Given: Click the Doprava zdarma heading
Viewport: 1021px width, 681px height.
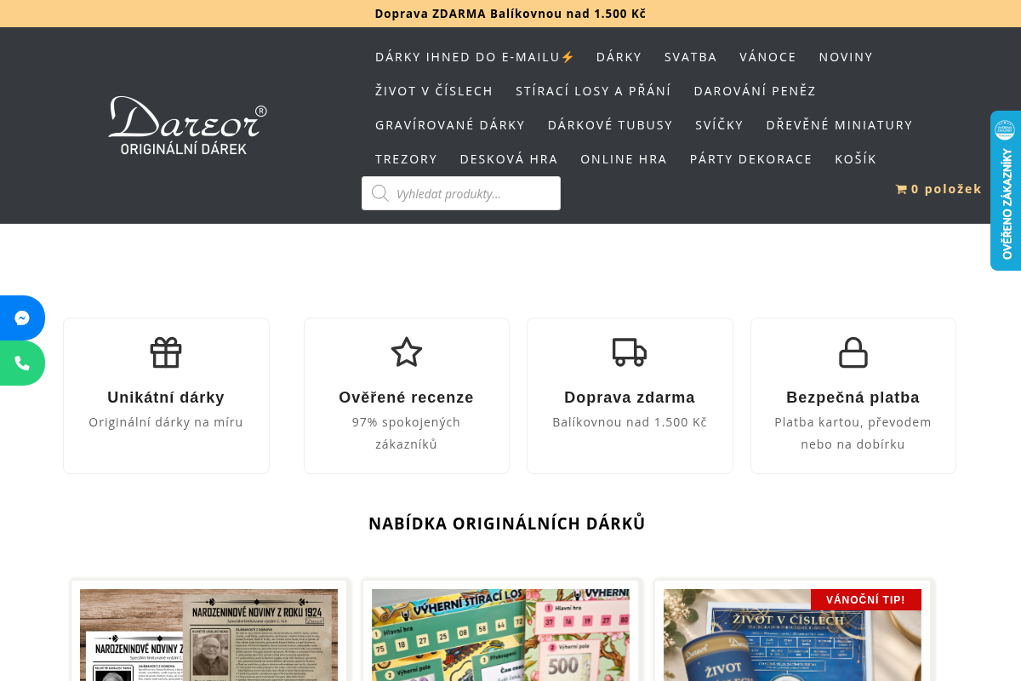Looking at the screenshot, I should click(630, 398).
